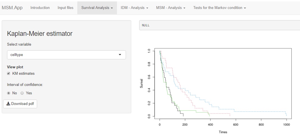Click the Survival y-axis label
This screenshot has height=136, width=300.
(141, 83)
